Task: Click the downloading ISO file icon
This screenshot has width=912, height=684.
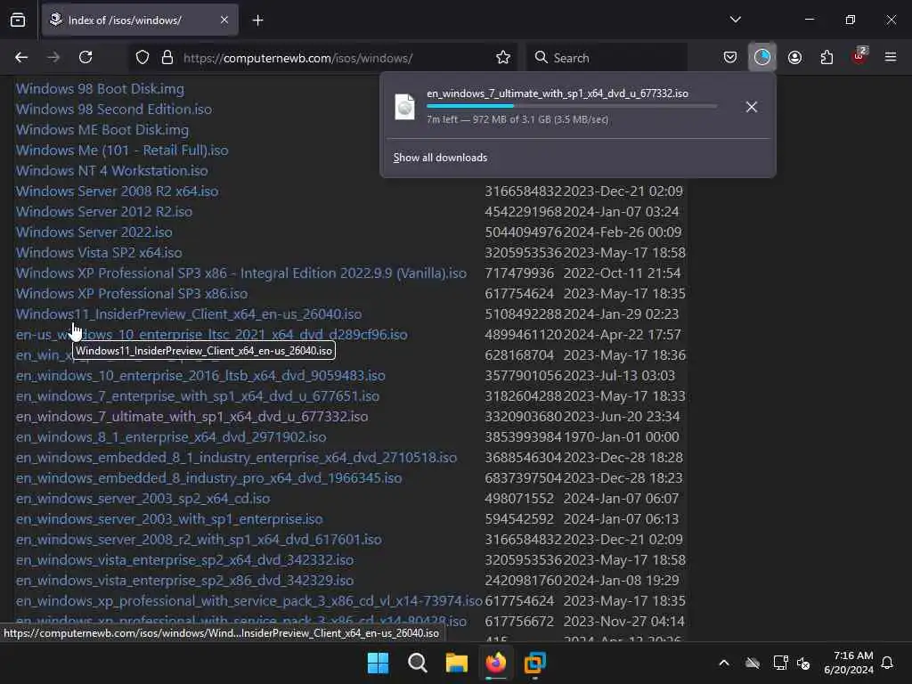Action: [405, 107]
